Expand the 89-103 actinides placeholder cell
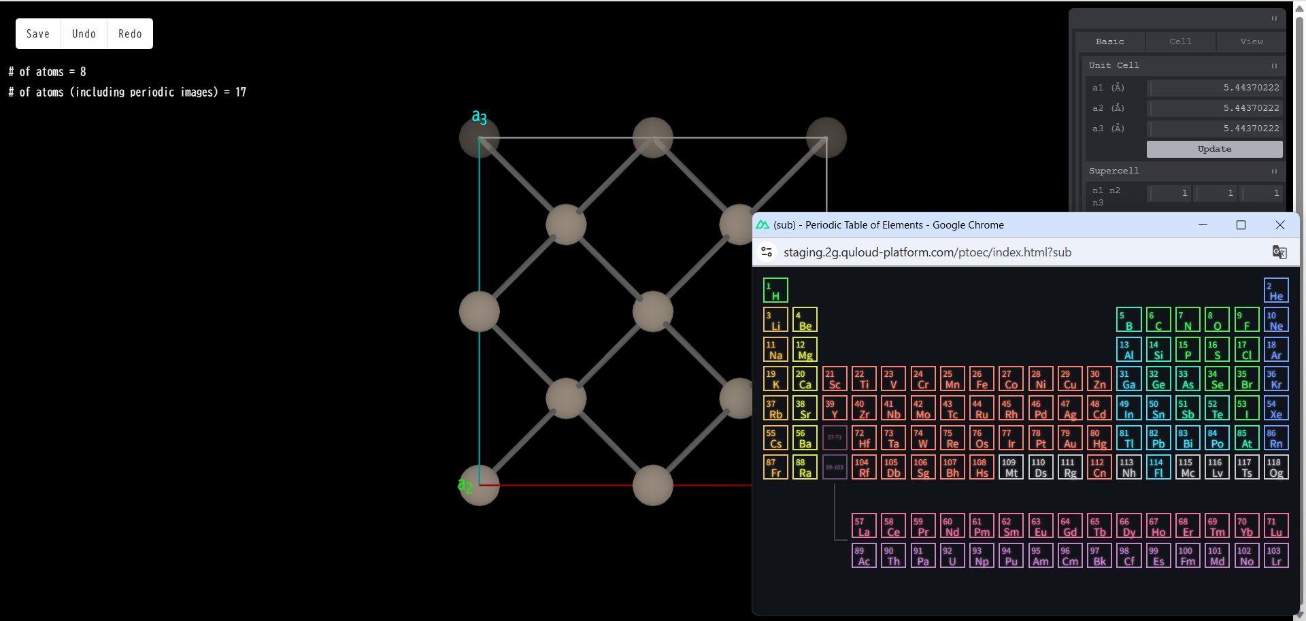 coord(834,467)
